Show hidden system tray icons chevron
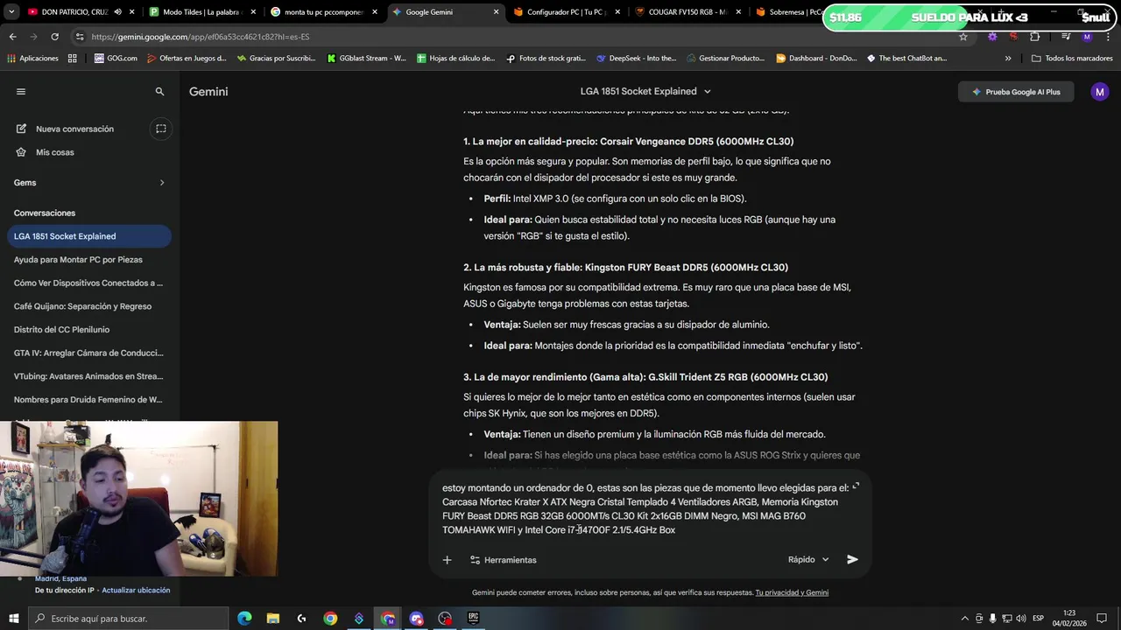 coord(965,619)
